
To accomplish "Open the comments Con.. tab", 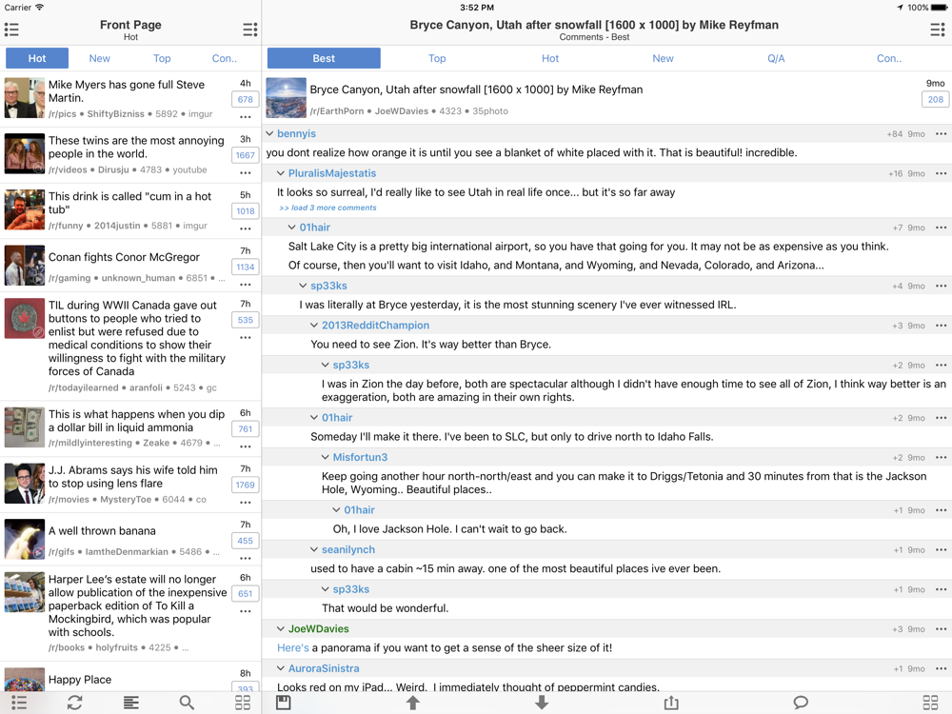I will [x=889, y=58].
